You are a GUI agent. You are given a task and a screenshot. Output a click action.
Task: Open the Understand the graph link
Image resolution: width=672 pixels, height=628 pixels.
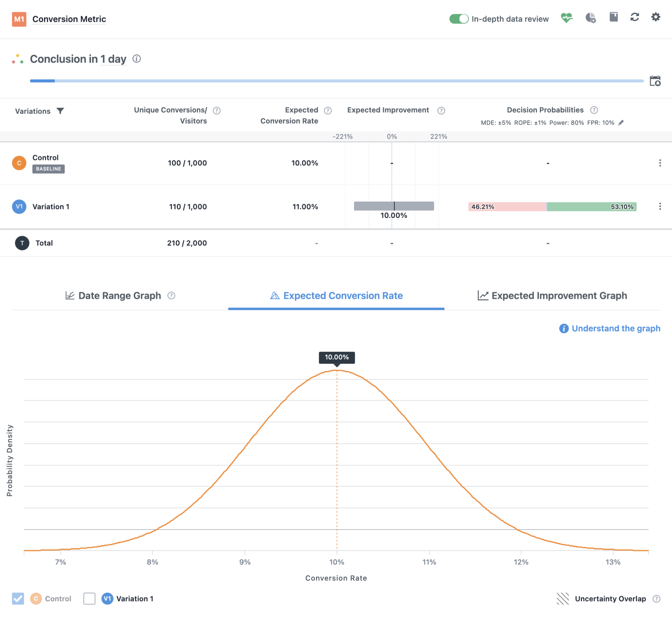pos(609,328)
